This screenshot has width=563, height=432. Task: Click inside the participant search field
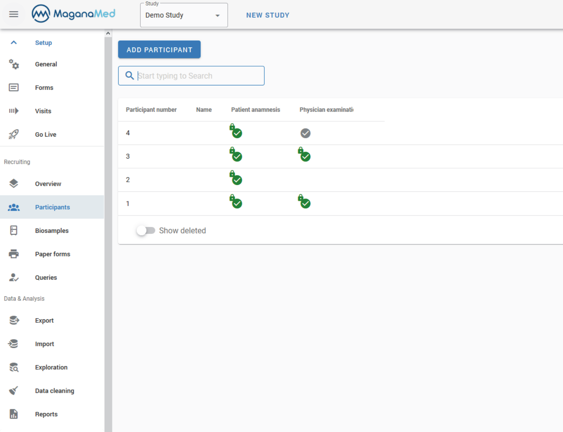(x=199, y=75)
